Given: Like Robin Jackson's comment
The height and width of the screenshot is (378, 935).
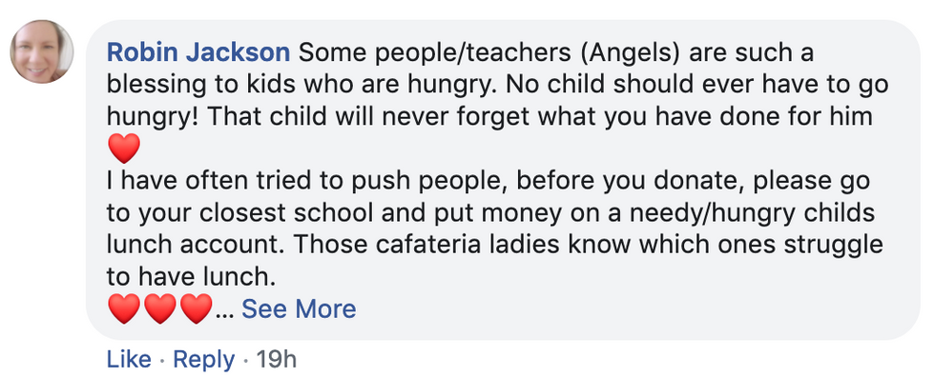Looking at the screenshot, I should point(129,360).
